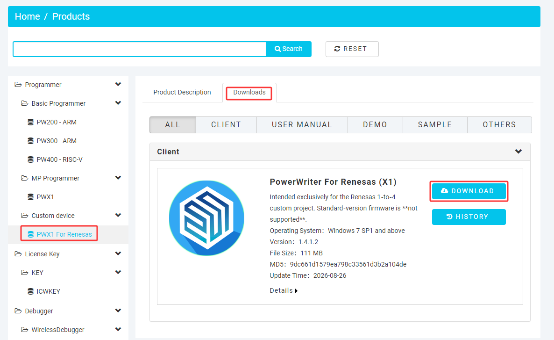Click the MP Programmer folder icon
Image resolution: width=554 pixels, height=340 pixels.
point(24,178)
